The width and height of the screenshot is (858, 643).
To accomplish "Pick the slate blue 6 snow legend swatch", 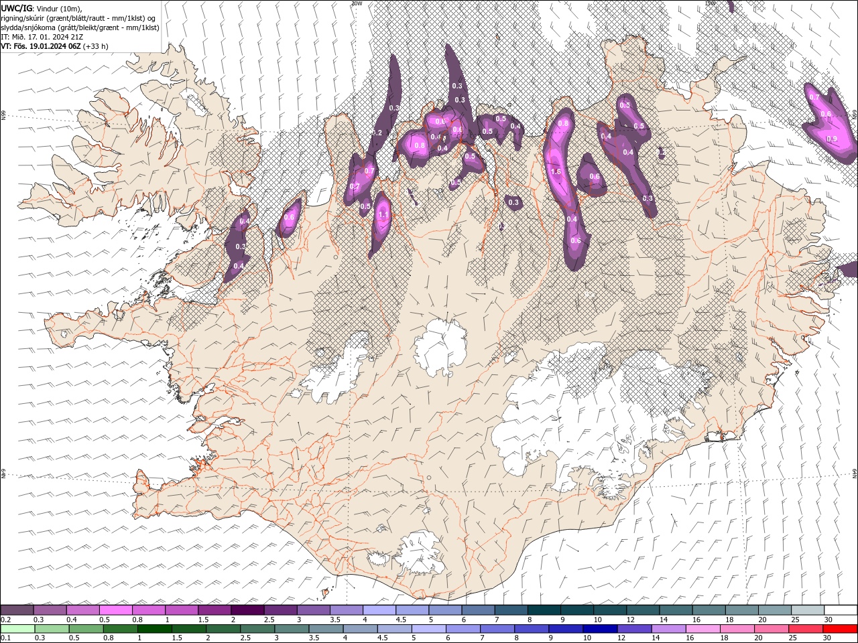I will [479, 610].
